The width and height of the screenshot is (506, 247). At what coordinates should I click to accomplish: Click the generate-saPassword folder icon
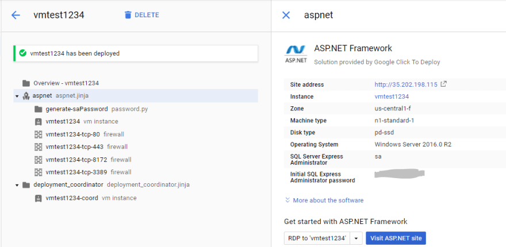(x=39, y=109)
